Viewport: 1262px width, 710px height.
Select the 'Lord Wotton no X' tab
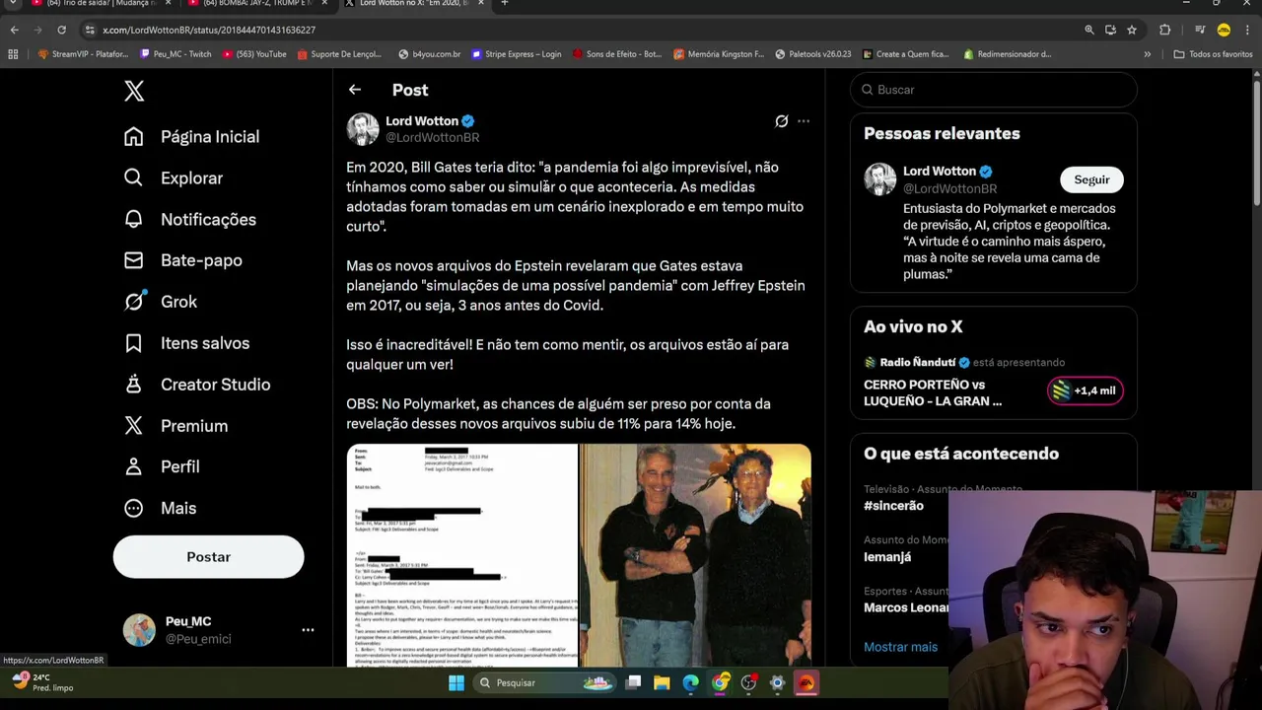click(414, 4)
